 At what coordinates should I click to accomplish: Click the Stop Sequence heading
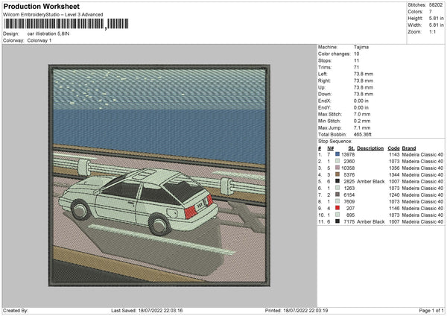[335, 142]
